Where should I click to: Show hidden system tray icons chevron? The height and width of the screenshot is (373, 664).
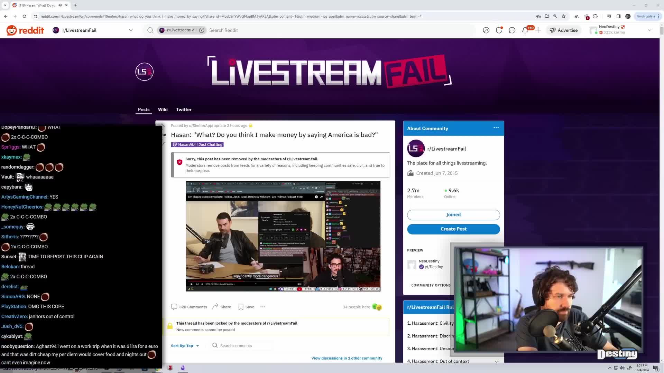point(610,368)
